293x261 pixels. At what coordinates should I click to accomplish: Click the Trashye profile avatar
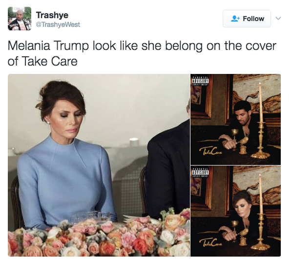pyautogui.click(x=20, y=19)
